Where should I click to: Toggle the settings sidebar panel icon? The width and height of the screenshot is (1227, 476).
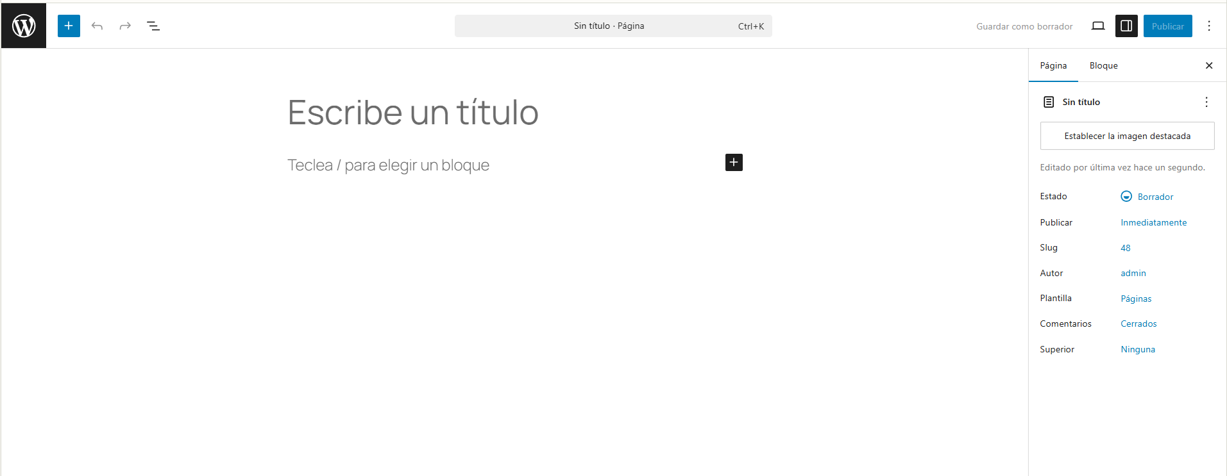pos(1126,26)
